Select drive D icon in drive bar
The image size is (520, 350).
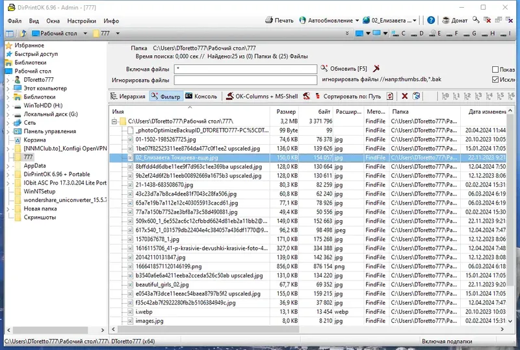414,33
